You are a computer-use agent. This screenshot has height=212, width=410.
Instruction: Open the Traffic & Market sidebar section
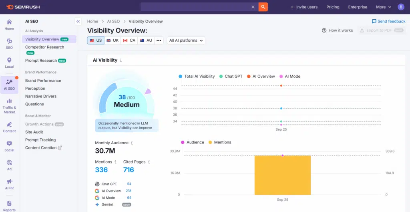click(x=9, y=106)
